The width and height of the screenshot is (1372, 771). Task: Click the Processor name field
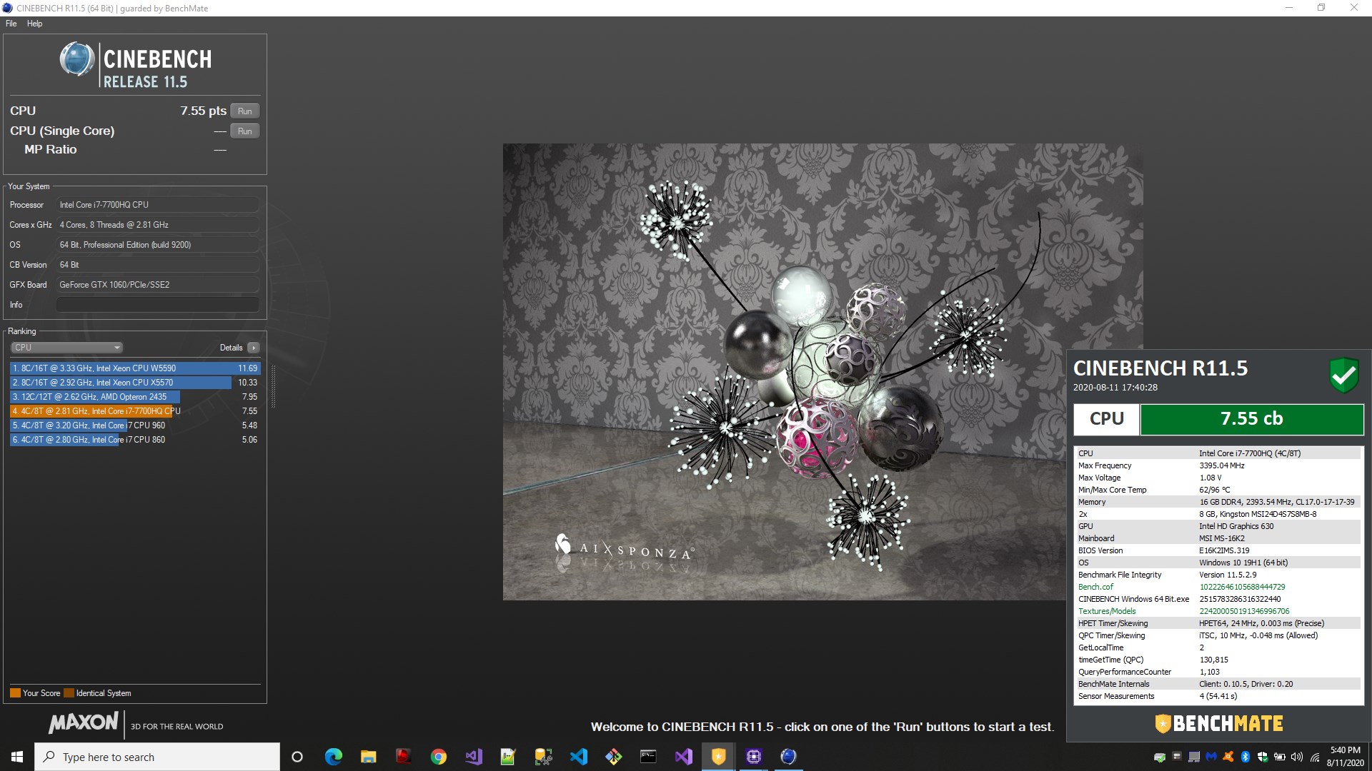tap(157, 205)
